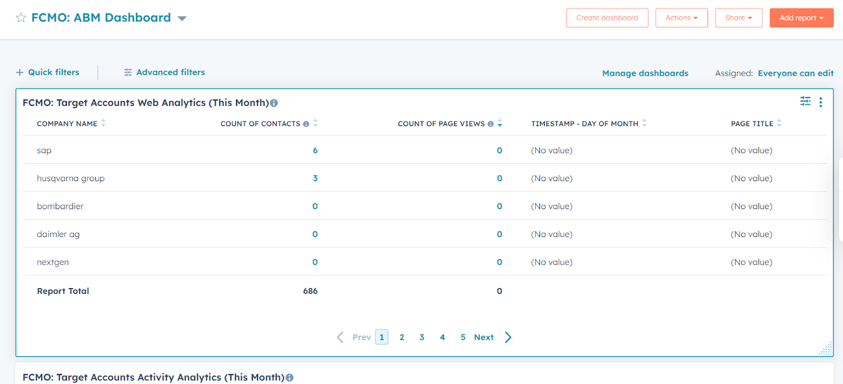The height and width of the screenshot is (384, 843).
Task: Click bombardier contacts count 0
Action: click(315, 206)
